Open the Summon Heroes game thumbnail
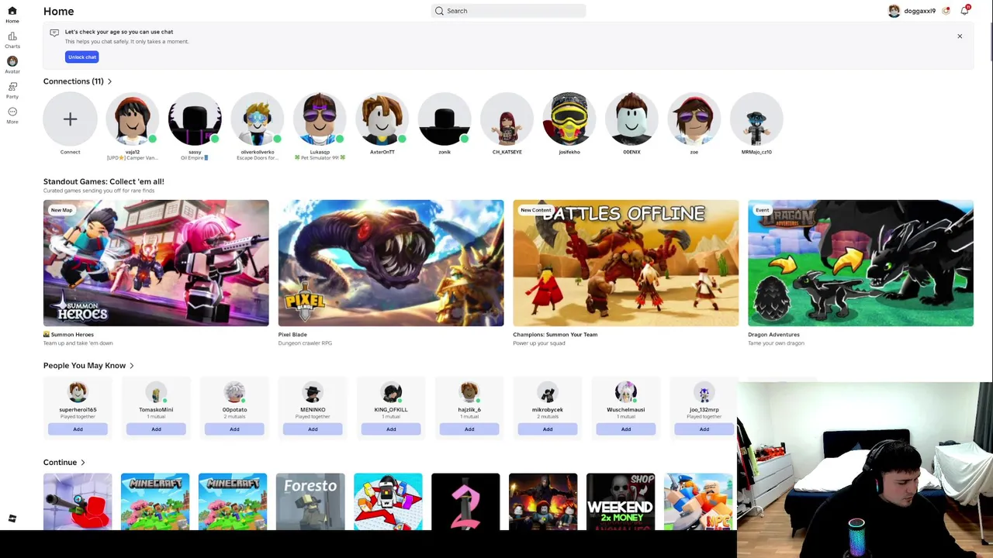Viewport: 993px width, 558px height. click(x=156, y=263)
